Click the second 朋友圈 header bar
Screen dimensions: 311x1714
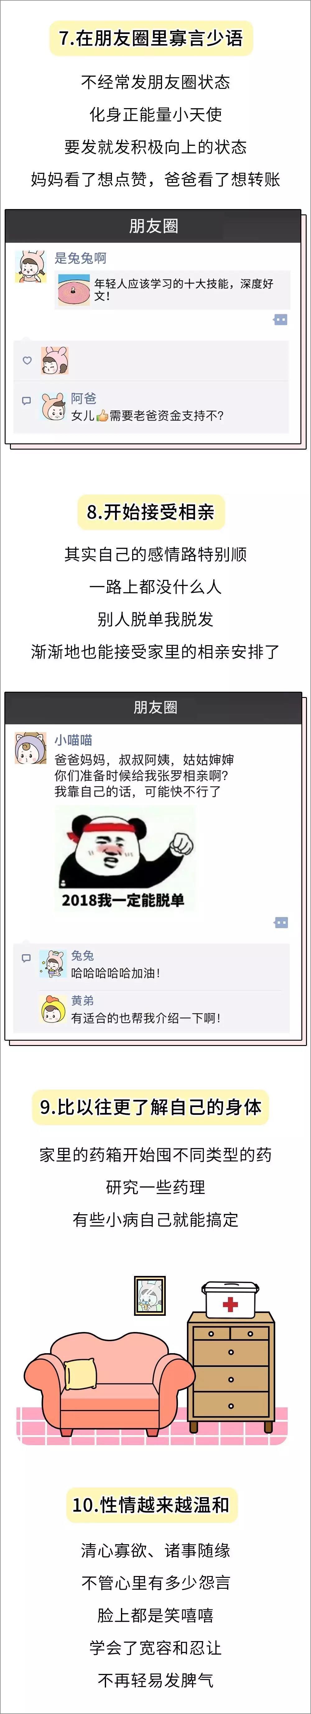154,707
